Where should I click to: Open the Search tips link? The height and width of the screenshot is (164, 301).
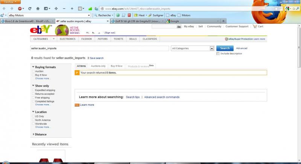(133, 97)
